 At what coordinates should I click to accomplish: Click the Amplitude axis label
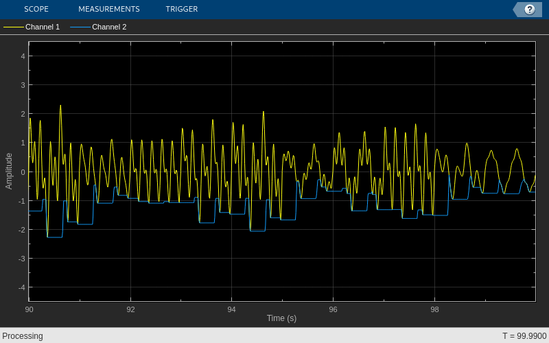[x=9, y=171]
